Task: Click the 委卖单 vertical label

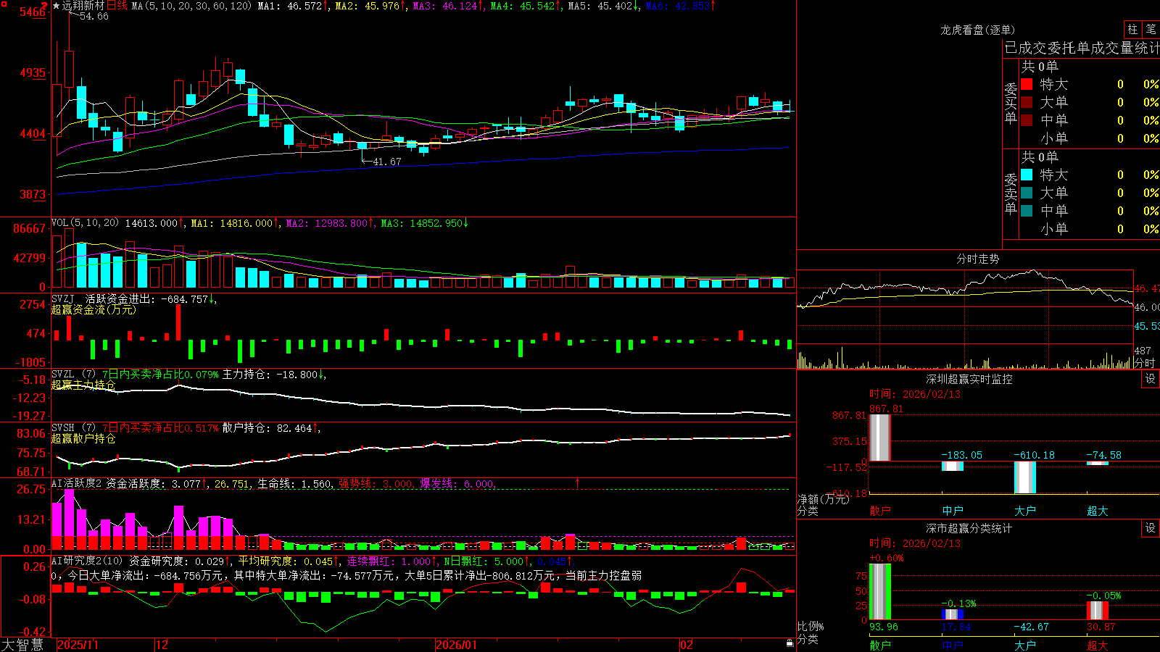Action: [1011, 193]
